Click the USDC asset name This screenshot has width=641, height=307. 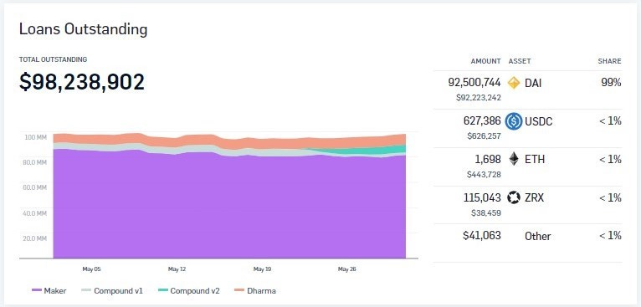tap(538, 122)
